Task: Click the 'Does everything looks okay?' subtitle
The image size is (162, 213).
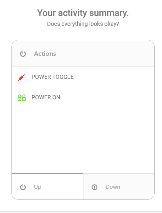Action: point(83,24)
